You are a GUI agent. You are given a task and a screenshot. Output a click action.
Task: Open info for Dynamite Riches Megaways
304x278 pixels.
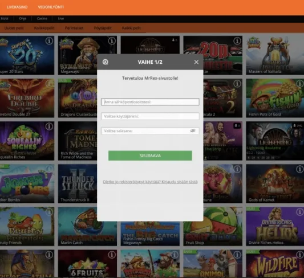[x=112, y=41]
